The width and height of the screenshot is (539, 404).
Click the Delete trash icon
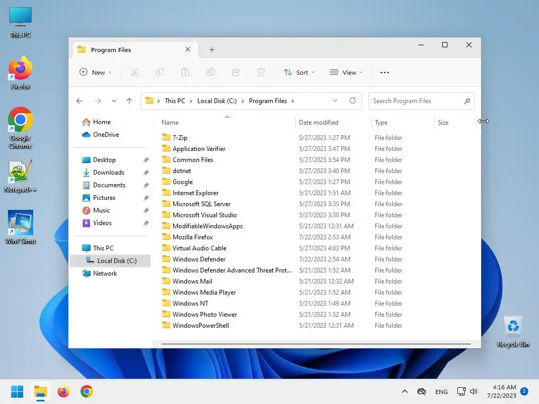(x=261, y=73)
